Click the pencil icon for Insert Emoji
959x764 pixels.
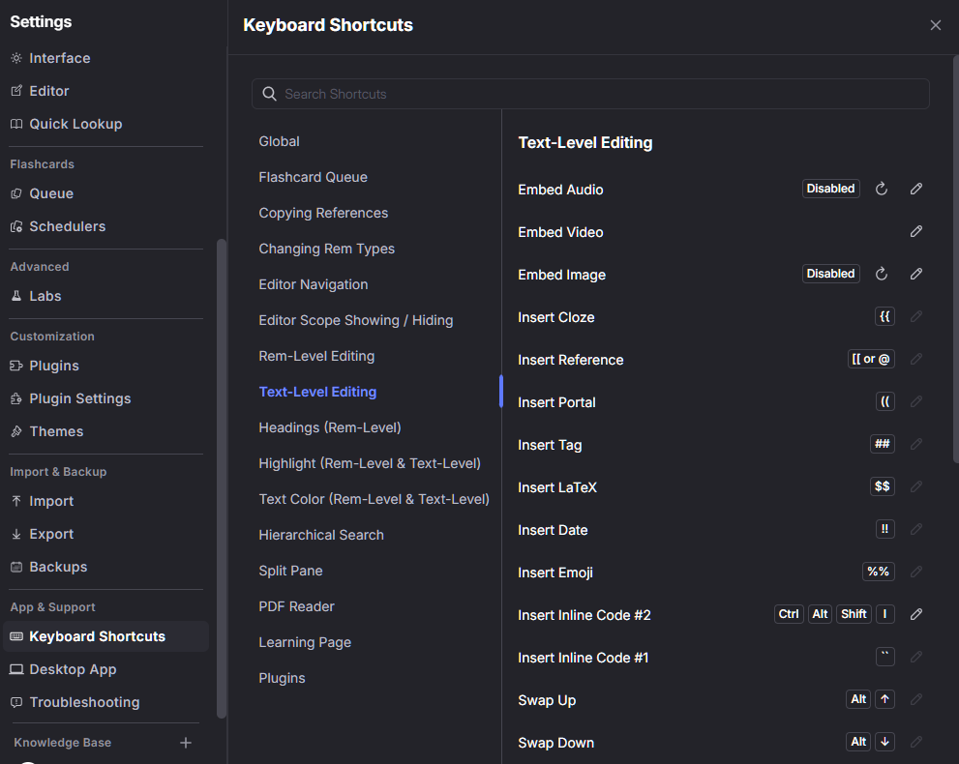point(915,572)
